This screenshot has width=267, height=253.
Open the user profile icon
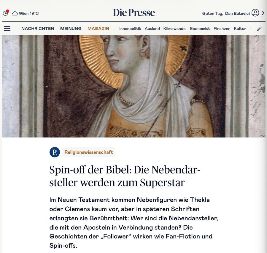click(x=255, y=13)
